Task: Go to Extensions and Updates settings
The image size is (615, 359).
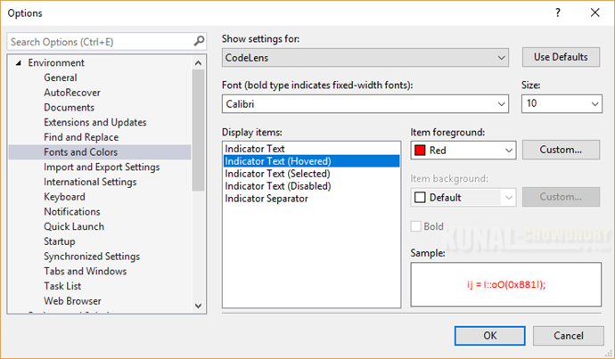Action: coord(94,122)
